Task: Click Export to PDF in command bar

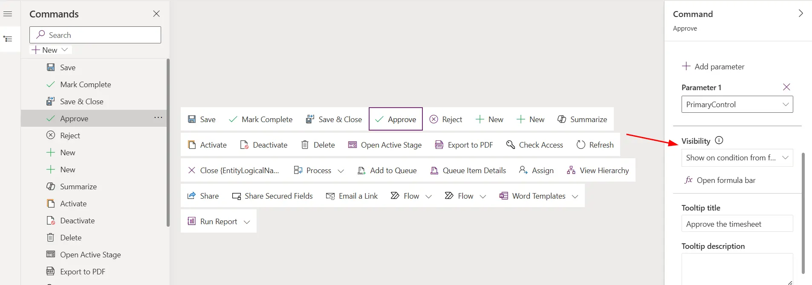Action: 464,145
